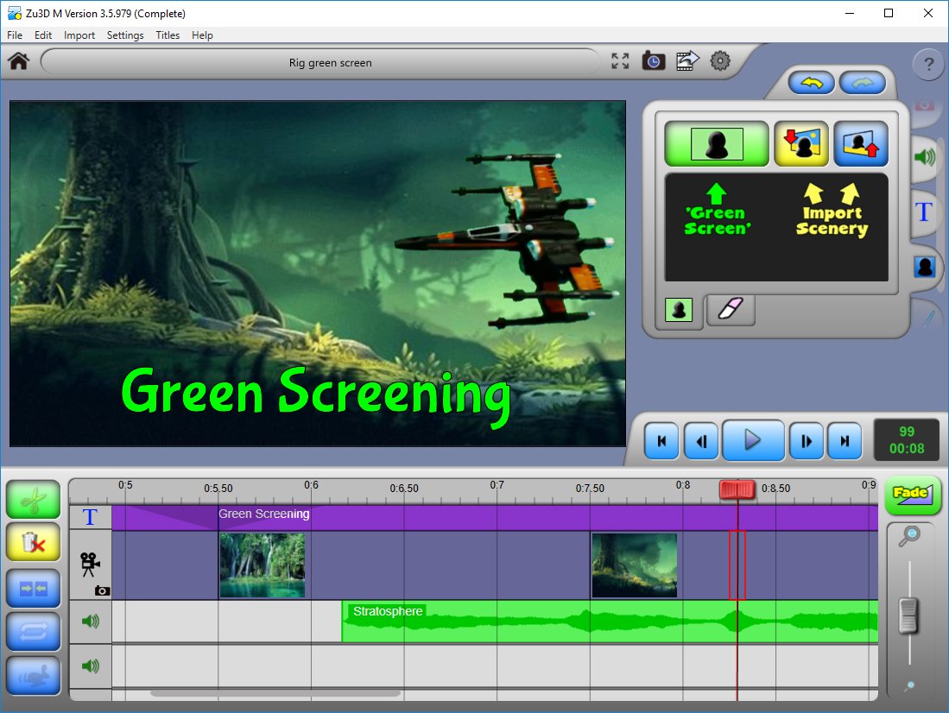Image resolution: width=949 pixels, height=713 pixels.
Task: Select the eraser tool tab
Action: (x=731, y=310)
